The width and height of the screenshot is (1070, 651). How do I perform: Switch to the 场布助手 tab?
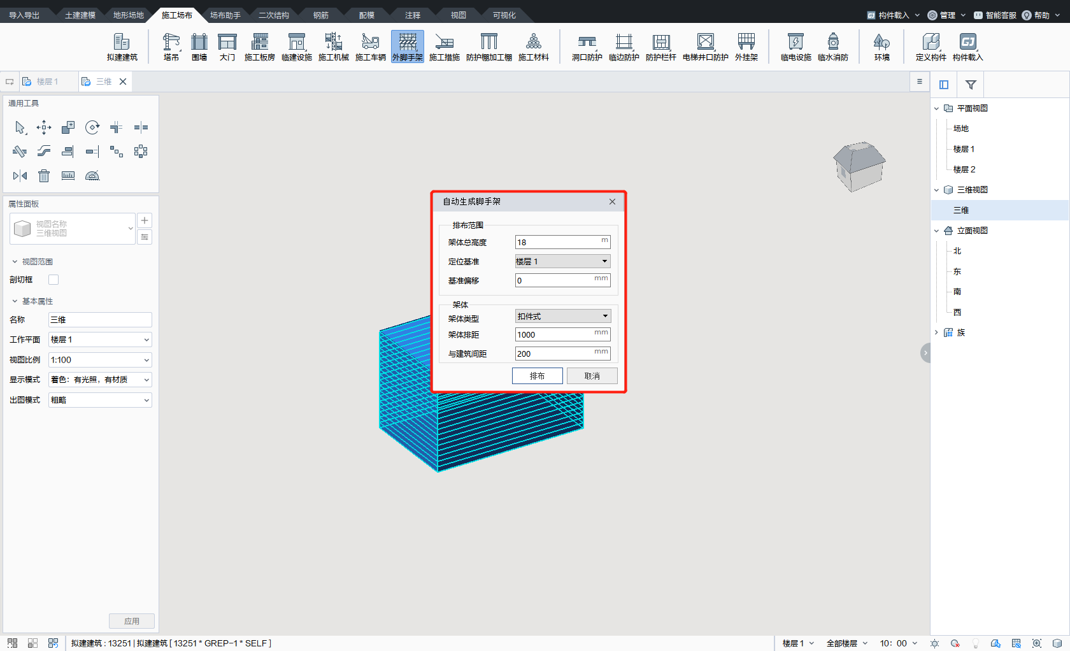click(225, 15)
